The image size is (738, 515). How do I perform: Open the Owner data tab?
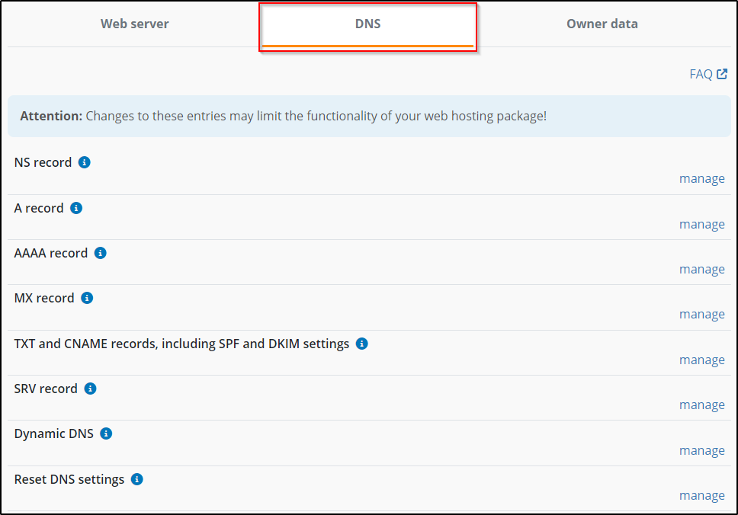(x=602, y=24)
